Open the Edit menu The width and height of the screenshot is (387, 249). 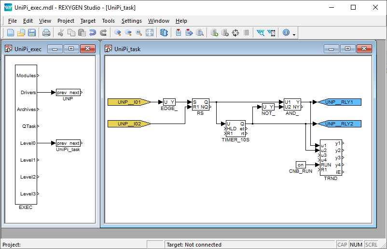pyautogui.click(x=28, y=21)
